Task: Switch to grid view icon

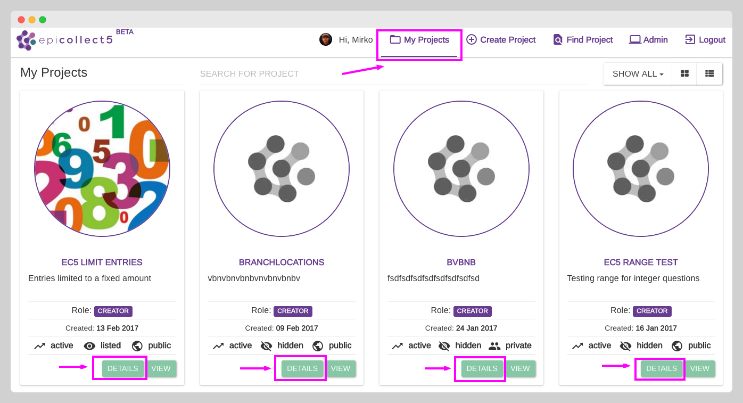Action: 684,74
